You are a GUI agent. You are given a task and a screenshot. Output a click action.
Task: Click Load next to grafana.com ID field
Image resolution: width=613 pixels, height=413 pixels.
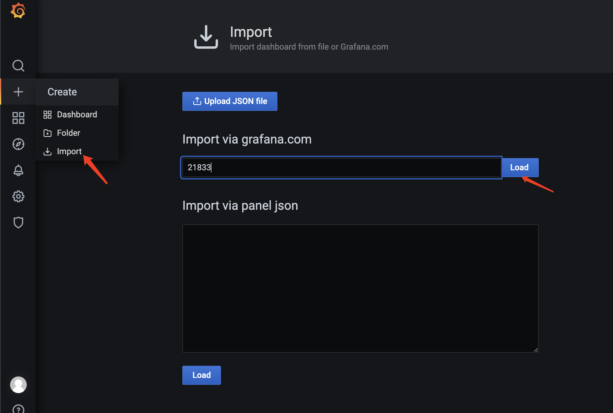coord(519,168)
